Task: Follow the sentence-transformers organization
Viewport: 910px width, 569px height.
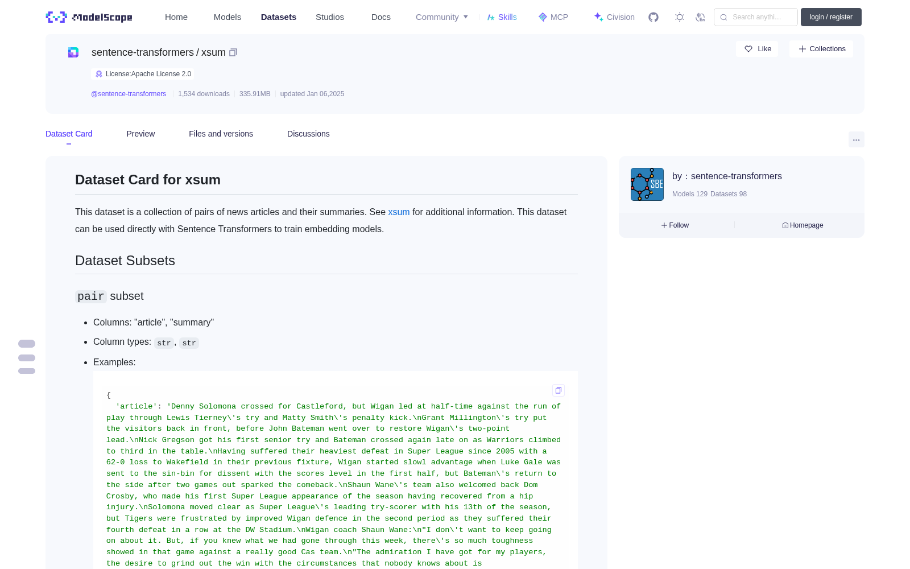Action: point(675,225)
